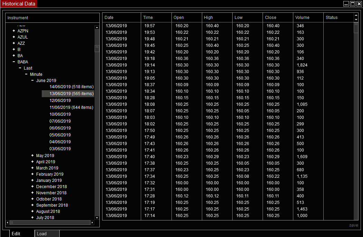The height and width of the screenshot is (237, 363).
Task: Expand the AZPN instrument node
Action: point(13,31)
